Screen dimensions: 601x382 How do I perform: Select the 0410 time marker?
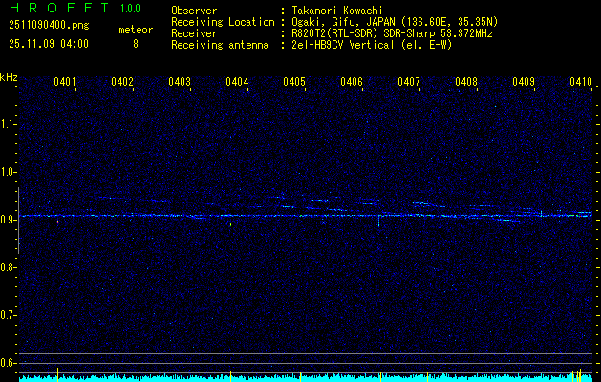coord(581,83)
